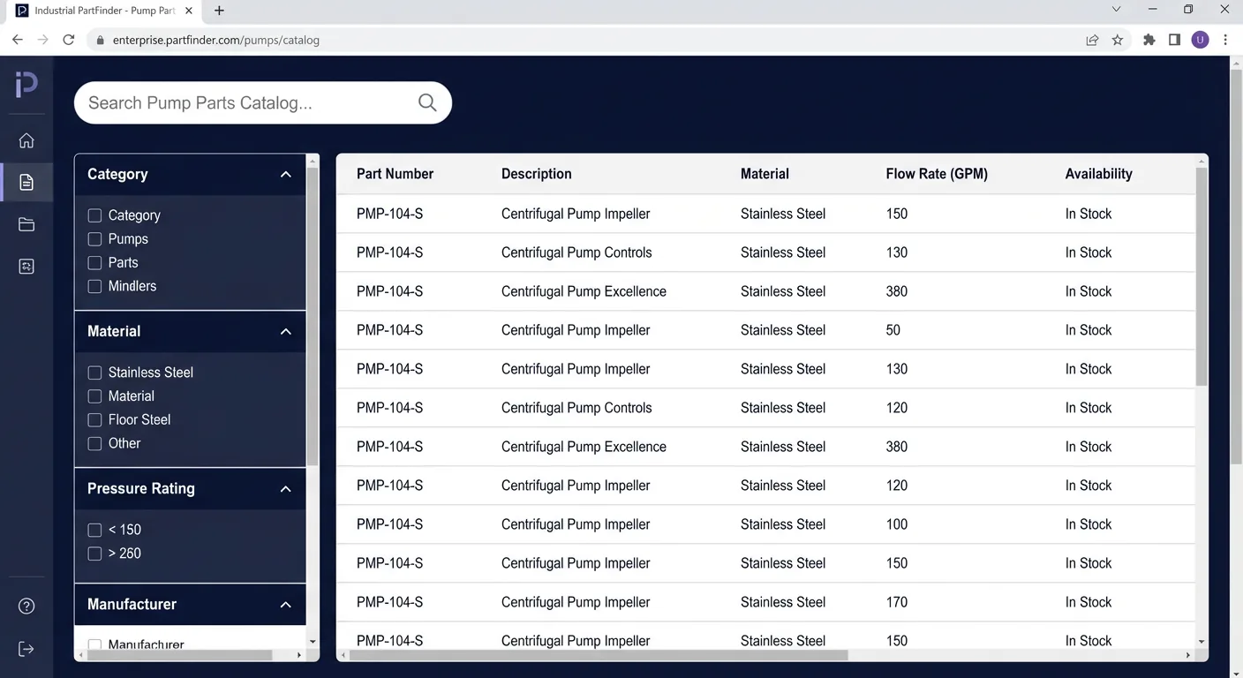Select the catalog document icon in sidebar
The image size is (1243, 678).
(x=26, y=182)
